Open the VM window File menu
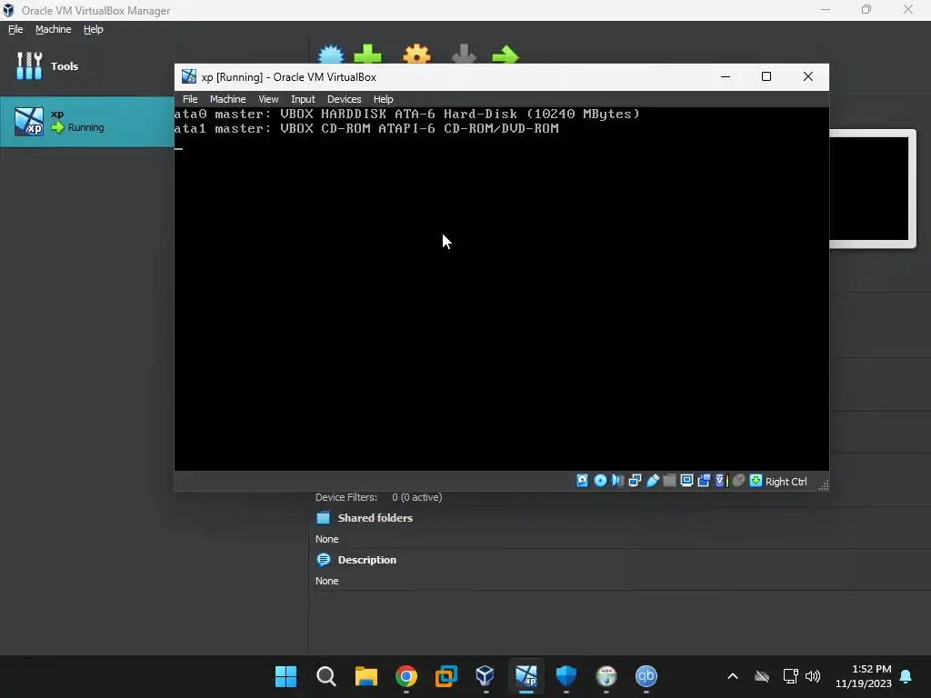 [x=190, y=99]
